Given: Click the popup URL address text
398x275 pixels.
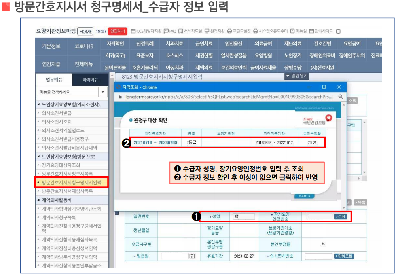Looking at the screenshot, I should click(x=229, y=97).
